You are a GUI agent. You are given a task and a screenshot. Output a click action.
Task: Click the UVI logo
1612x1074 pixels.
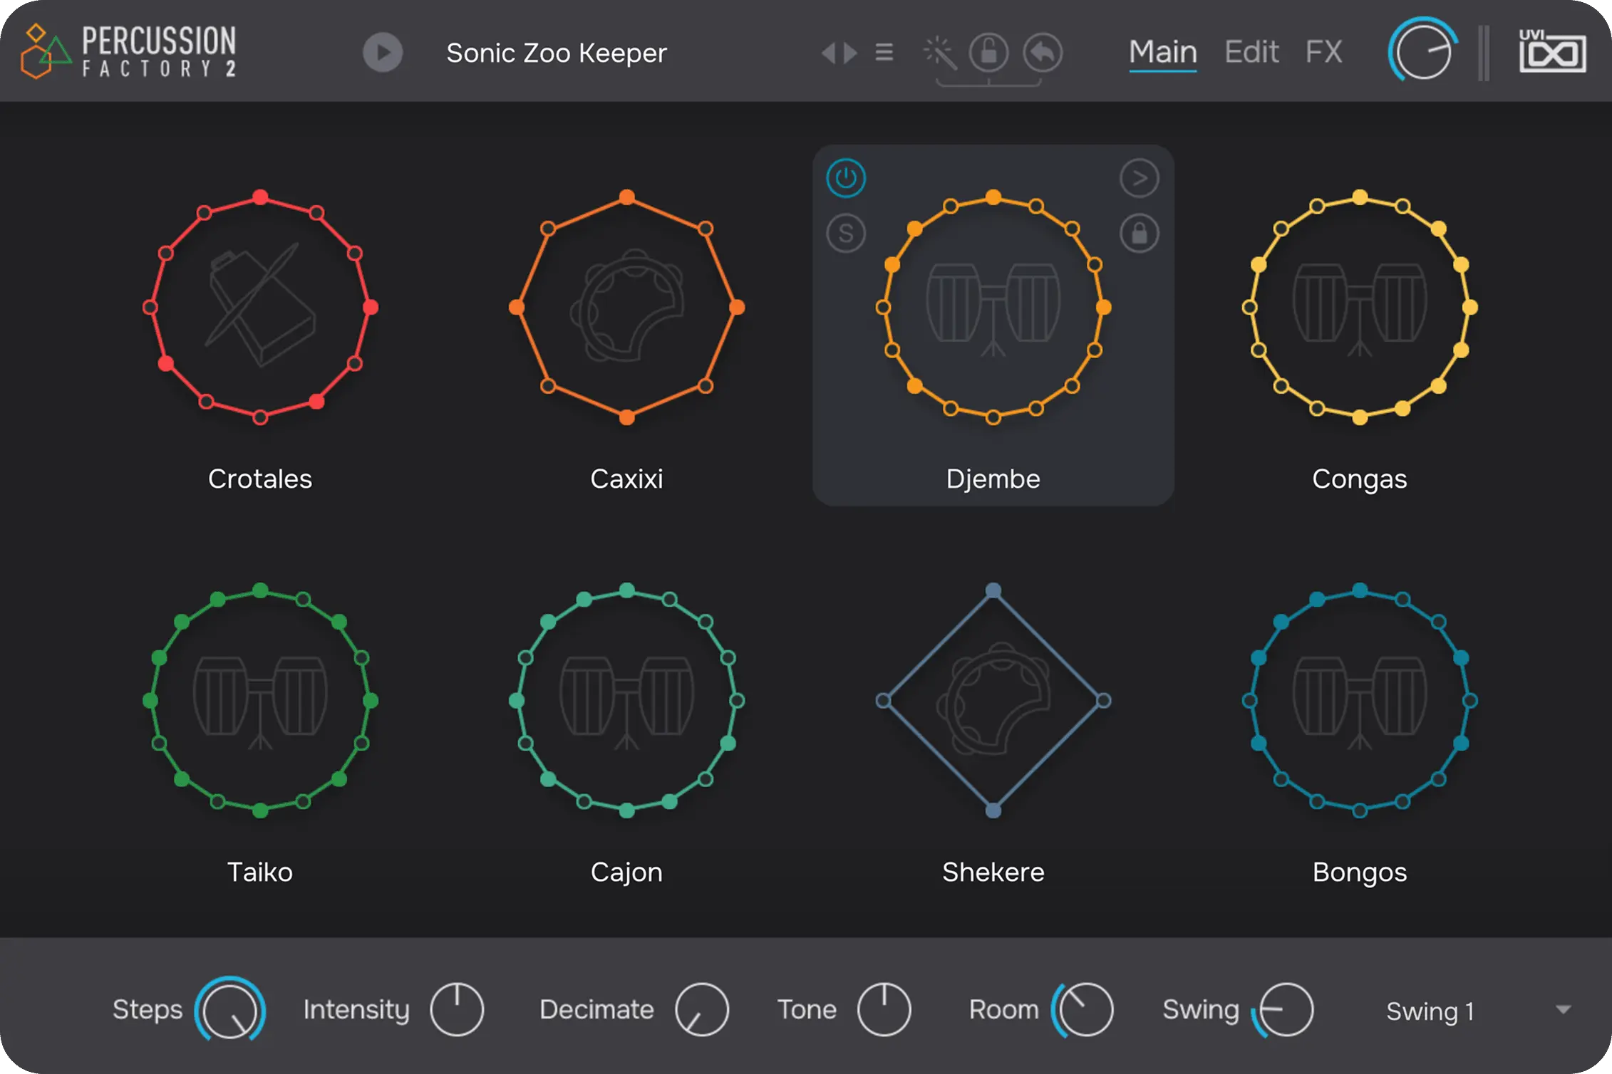1552,51
